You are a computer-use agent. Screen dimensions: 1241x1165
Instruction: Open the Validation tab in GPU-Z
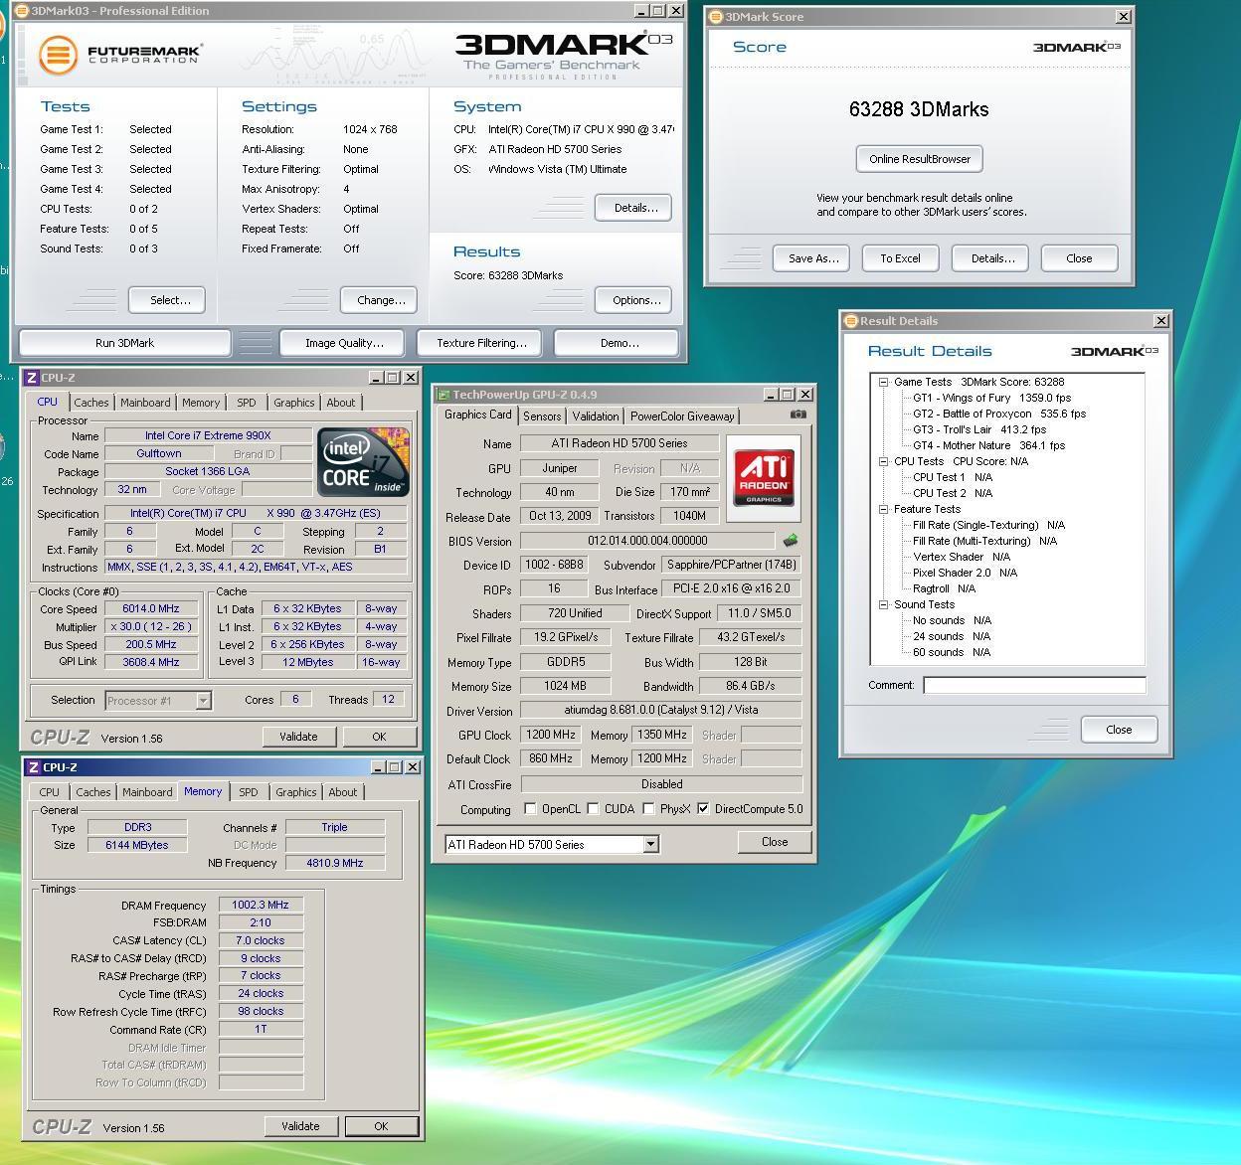pos(596,416)
